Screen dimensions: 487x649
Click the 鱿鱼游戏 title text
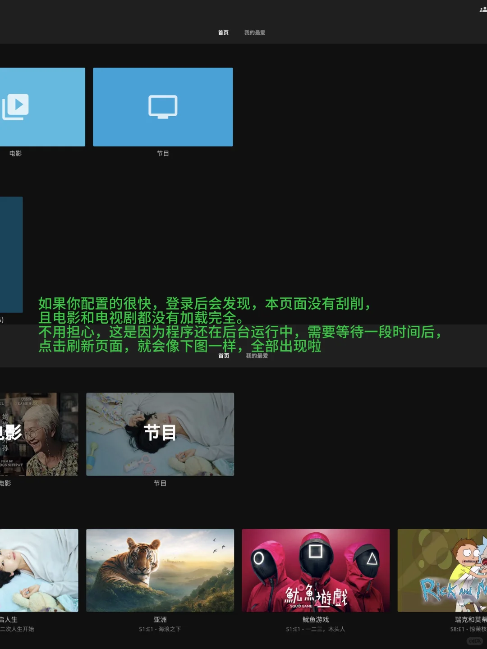click(x=316, y=620)
